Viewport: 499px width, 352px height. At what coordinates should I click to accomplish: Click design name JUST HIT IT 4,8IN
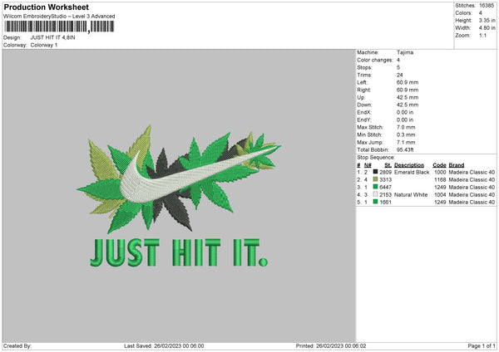pyautogui.click(x=53, y=37)
